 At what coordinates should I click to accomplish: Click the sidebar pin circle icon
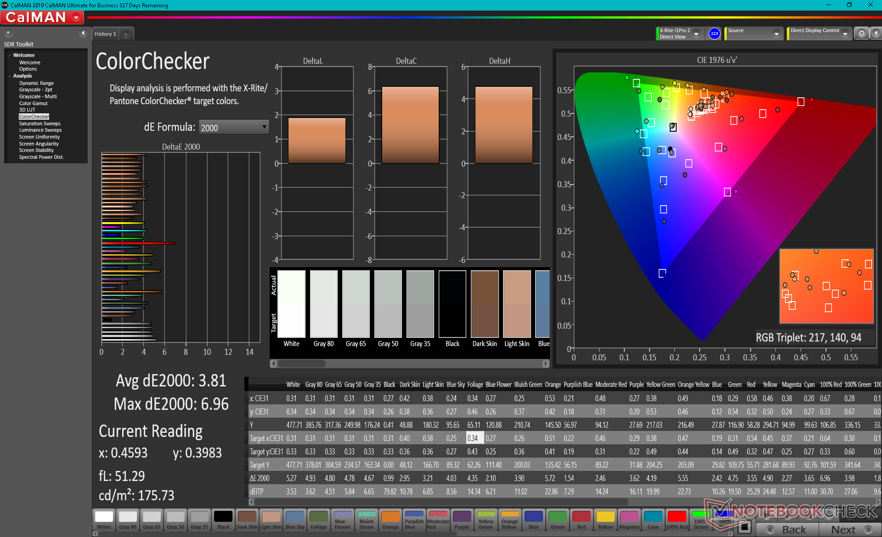pos(8,33)
